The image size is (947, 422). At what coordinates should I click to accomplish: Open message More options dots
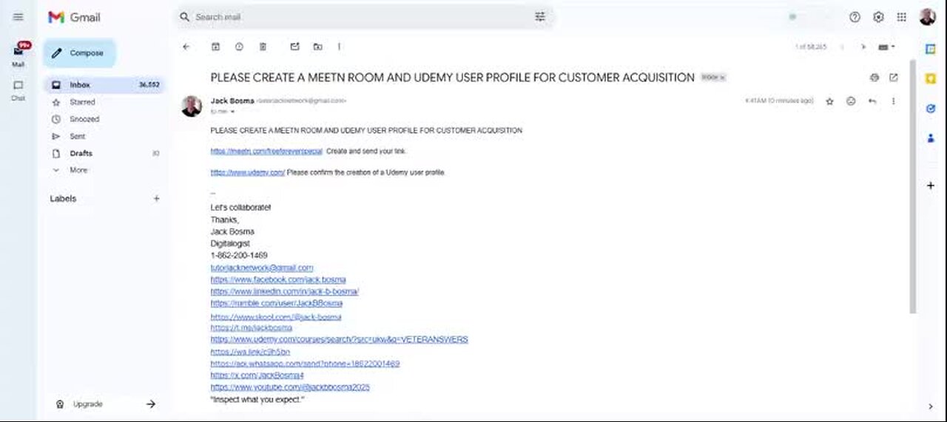(x=893, y=101)
